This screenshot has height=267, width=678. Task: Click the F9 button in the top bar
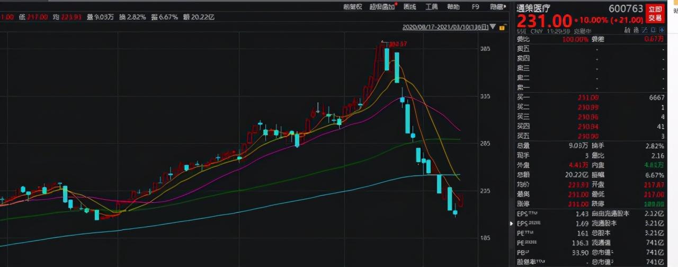pos(475,7)
